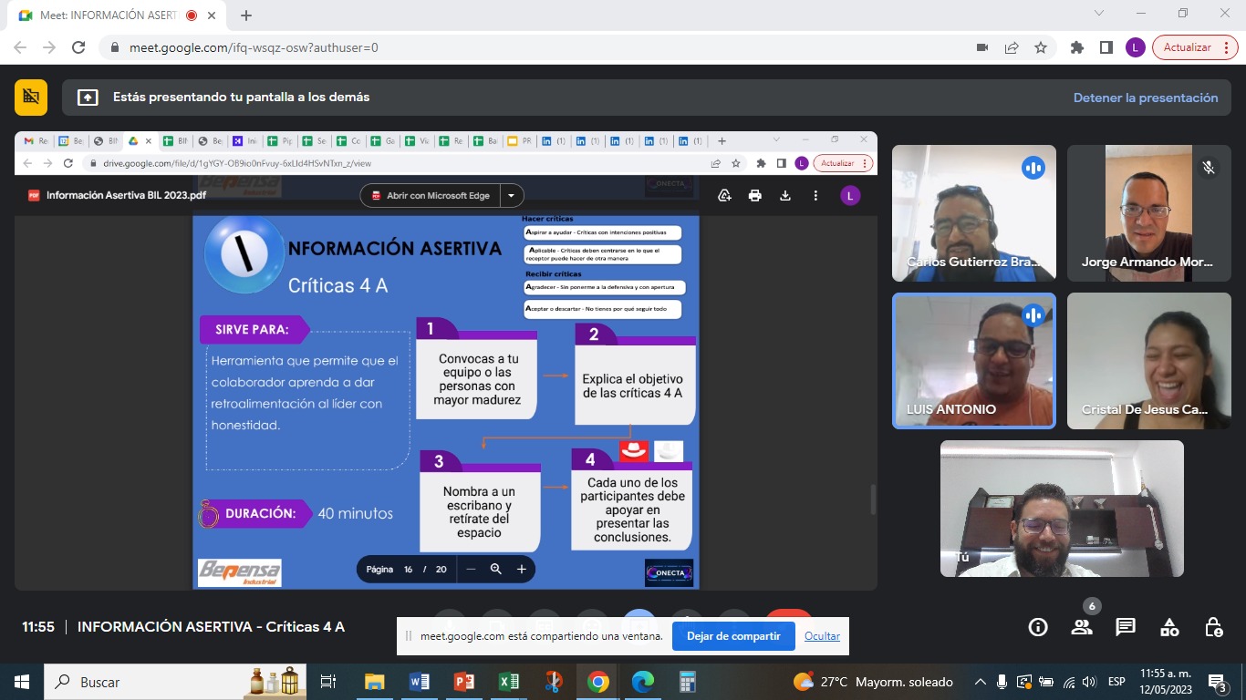1246x700 pixels.
Task: Click meet.google.com address bar URL
Action: click(x=254, y=47)
